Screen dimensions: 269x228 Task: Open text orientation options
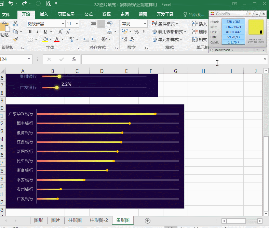coord(104,39)
